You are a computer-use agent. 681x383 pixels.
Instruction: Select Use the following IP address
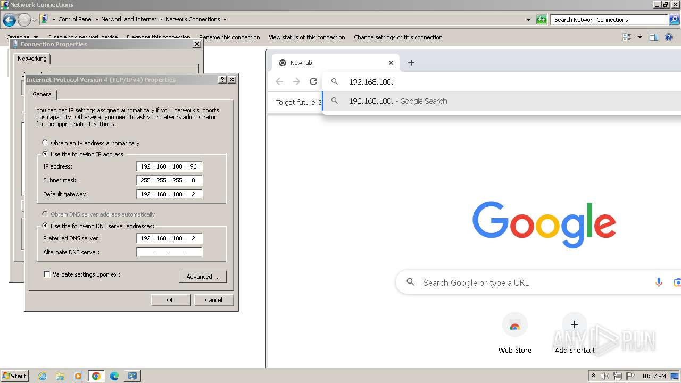45,154
